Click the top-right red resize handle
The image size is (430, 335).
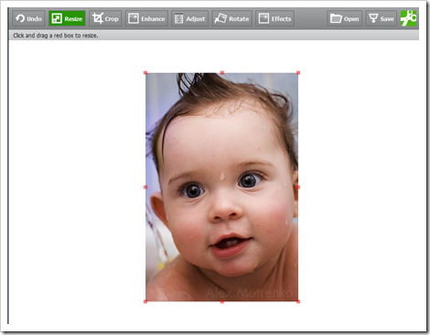(x=298, y=73)
